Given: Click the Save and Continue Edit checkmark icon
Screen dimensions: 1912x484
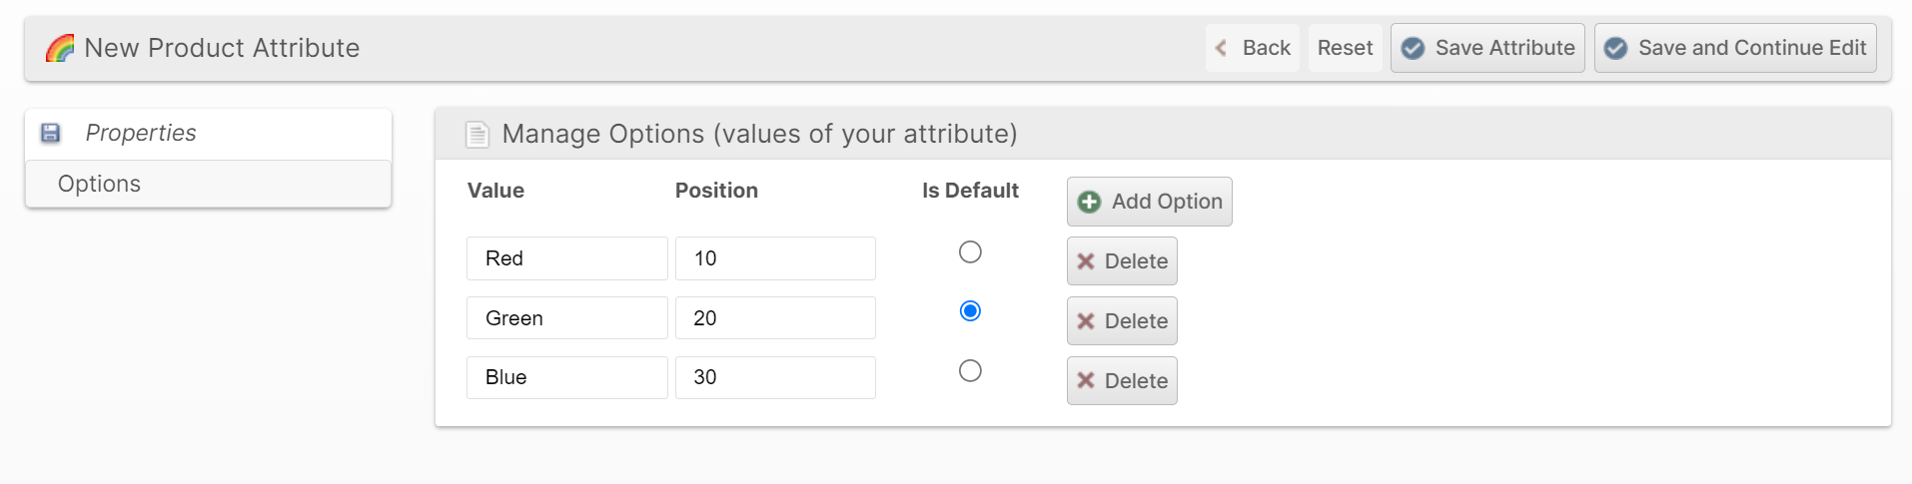Looking at the screenshot, I should point(1615,48).
